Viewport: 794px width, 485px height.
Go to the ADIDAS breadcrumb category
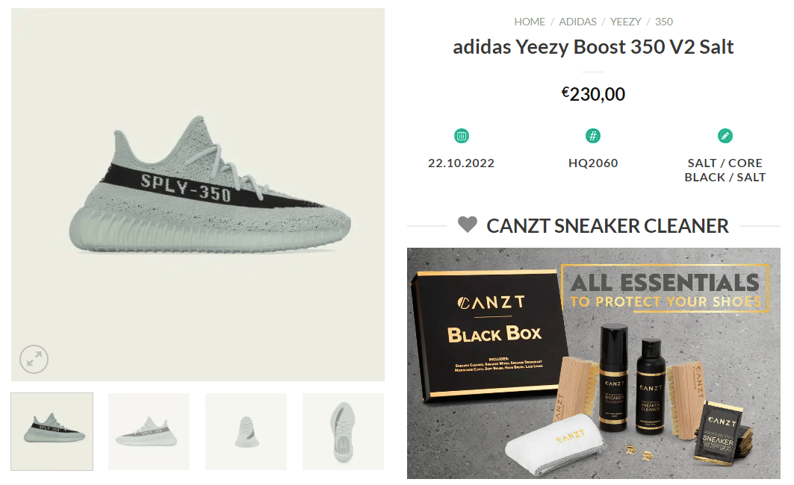(578, 22)
